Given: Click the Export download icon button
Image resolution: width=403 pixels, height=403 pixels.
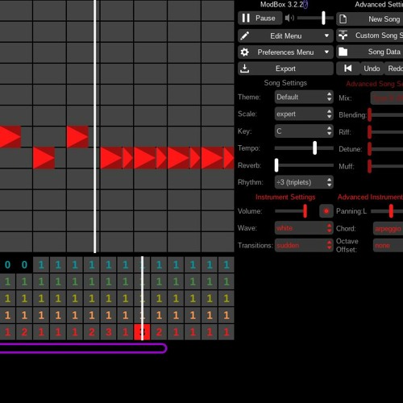Looking at the screenshot, I should point(285,69).
